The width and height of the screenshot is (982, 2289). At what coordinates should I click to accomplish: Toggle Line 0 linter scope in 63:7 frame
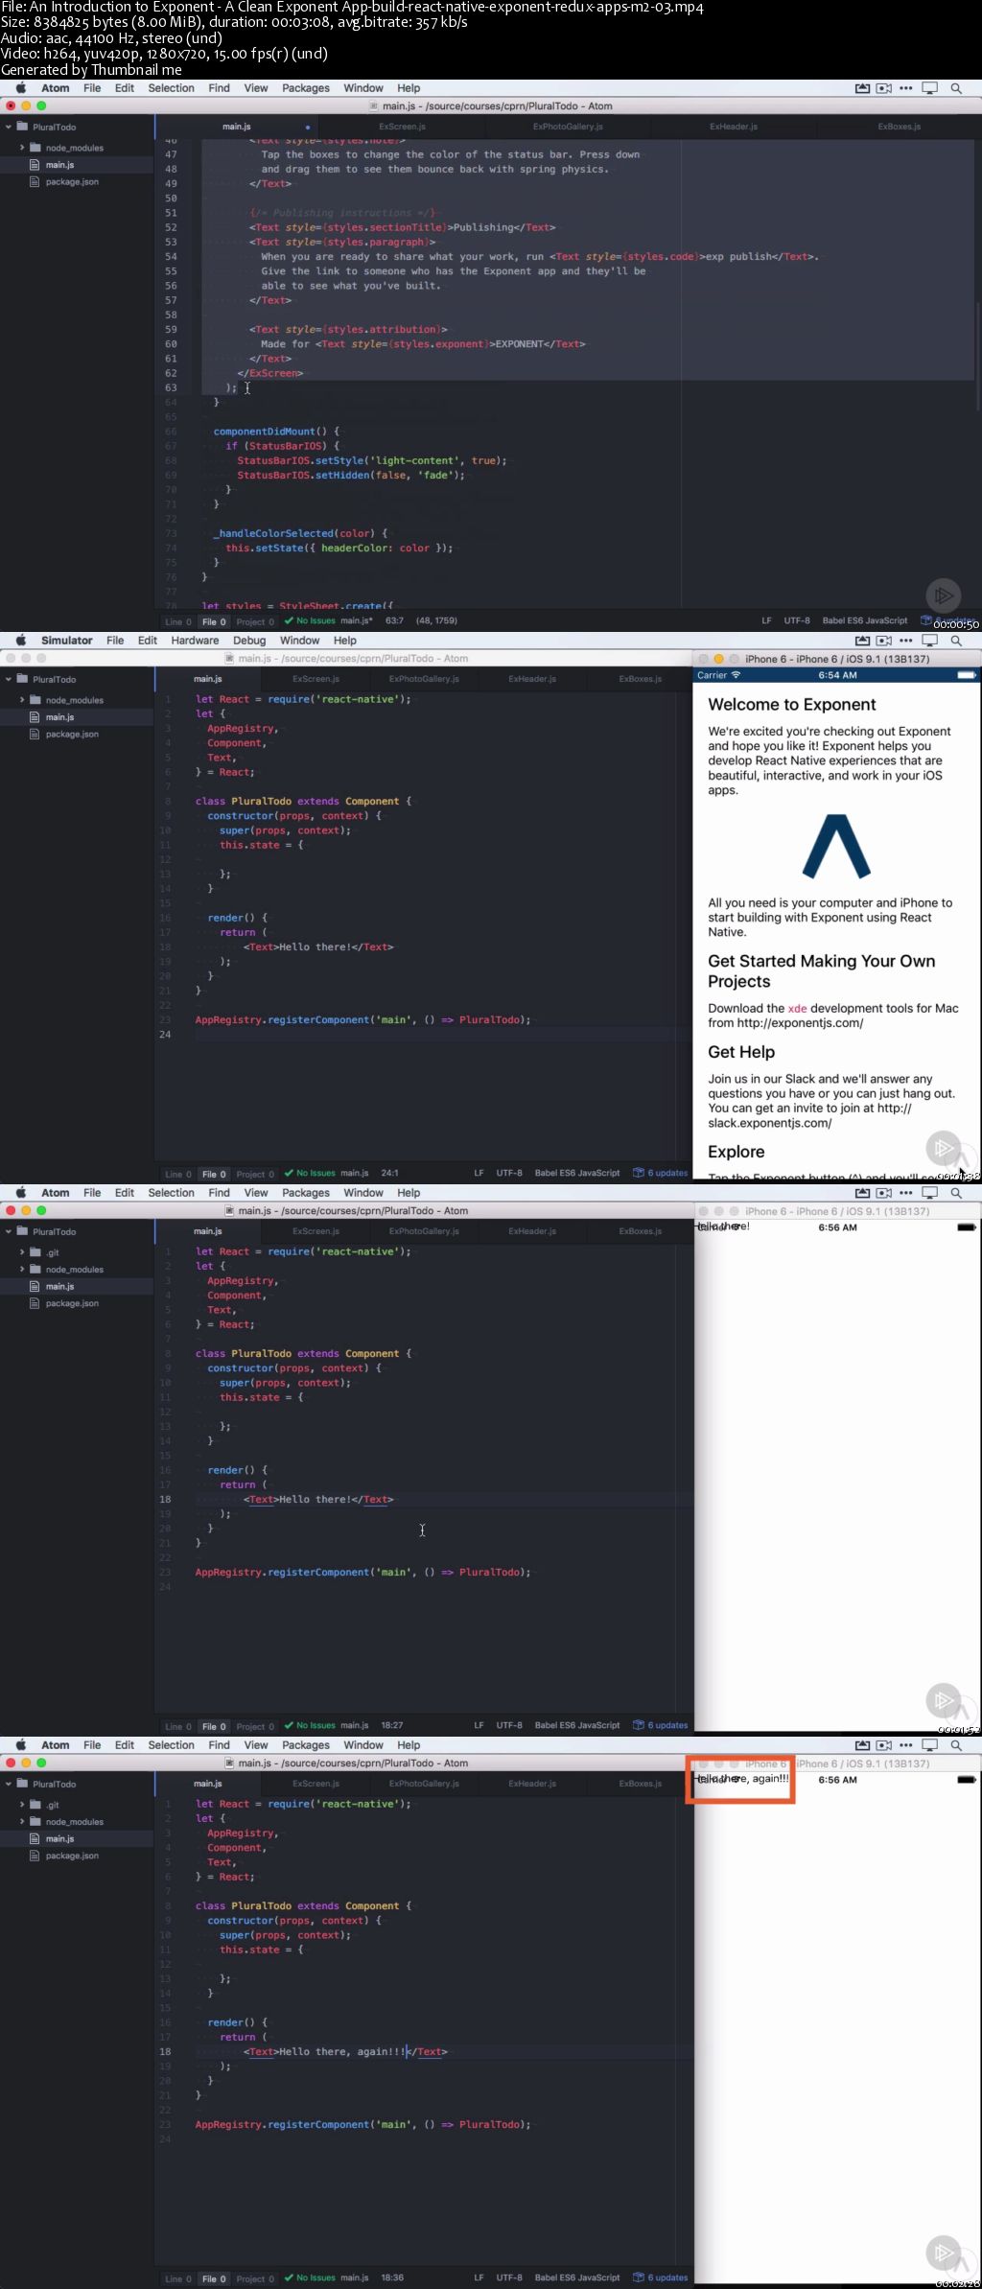pyautogui.click(x=177, y=622)
